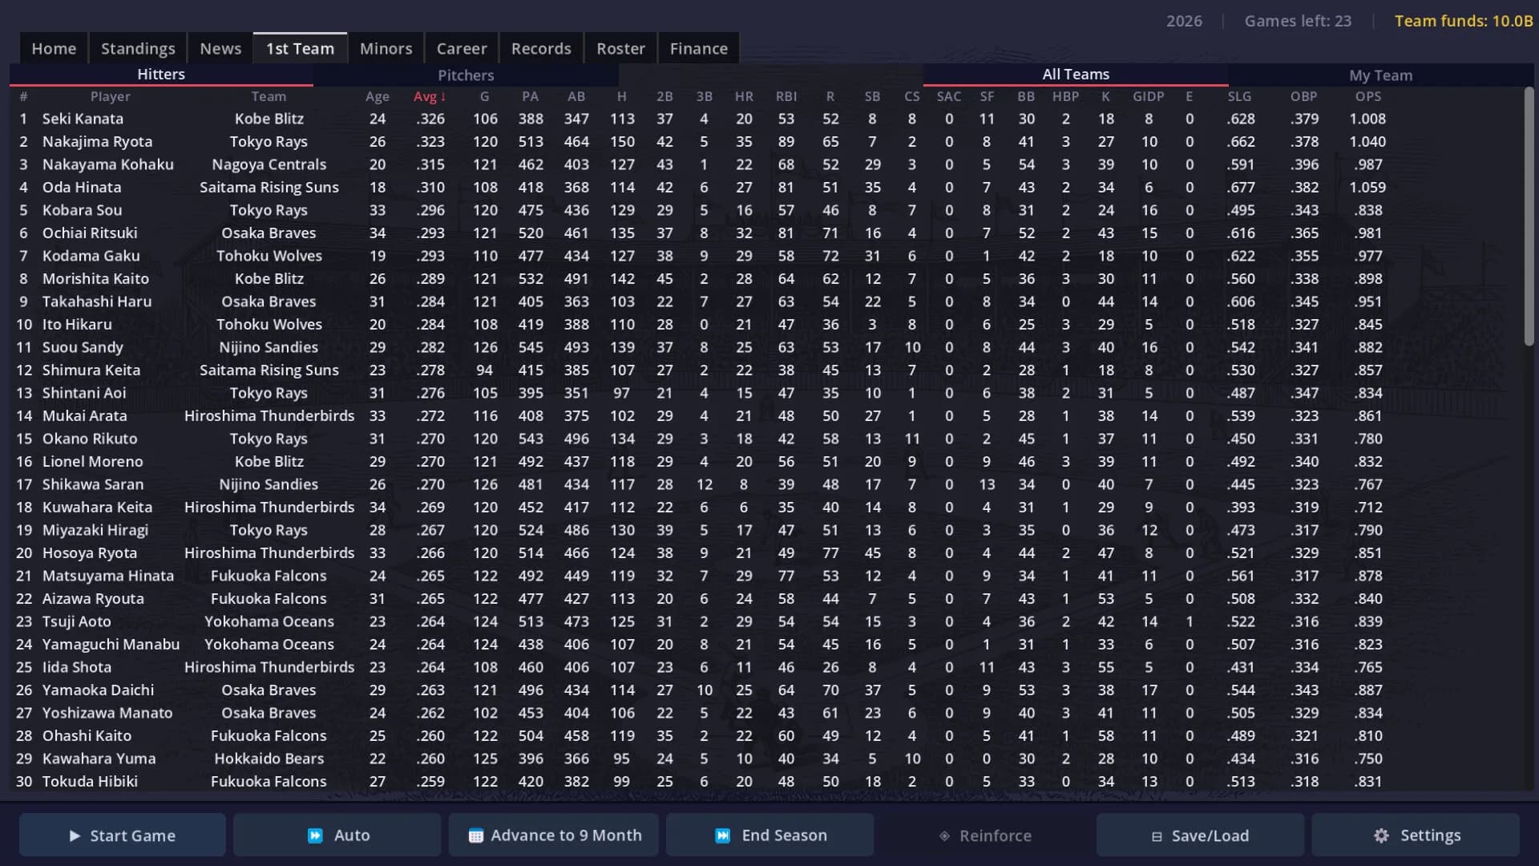Click the gear icon on Settings

[1381, 836]
